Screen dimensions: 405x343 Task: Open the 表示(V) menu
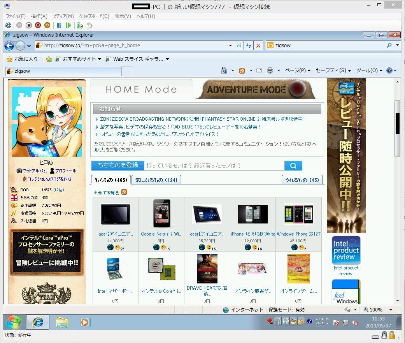[x=123, y=16]
